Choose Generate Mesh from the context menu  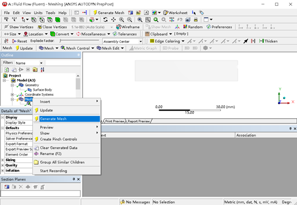click(x=66, y=119)
